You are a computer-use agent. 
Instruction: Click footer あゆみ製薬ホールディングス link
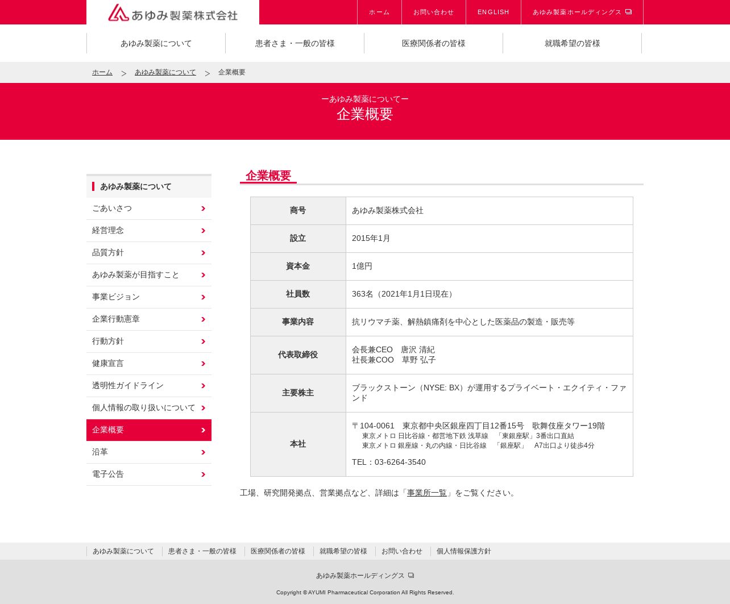pos(365,576)
